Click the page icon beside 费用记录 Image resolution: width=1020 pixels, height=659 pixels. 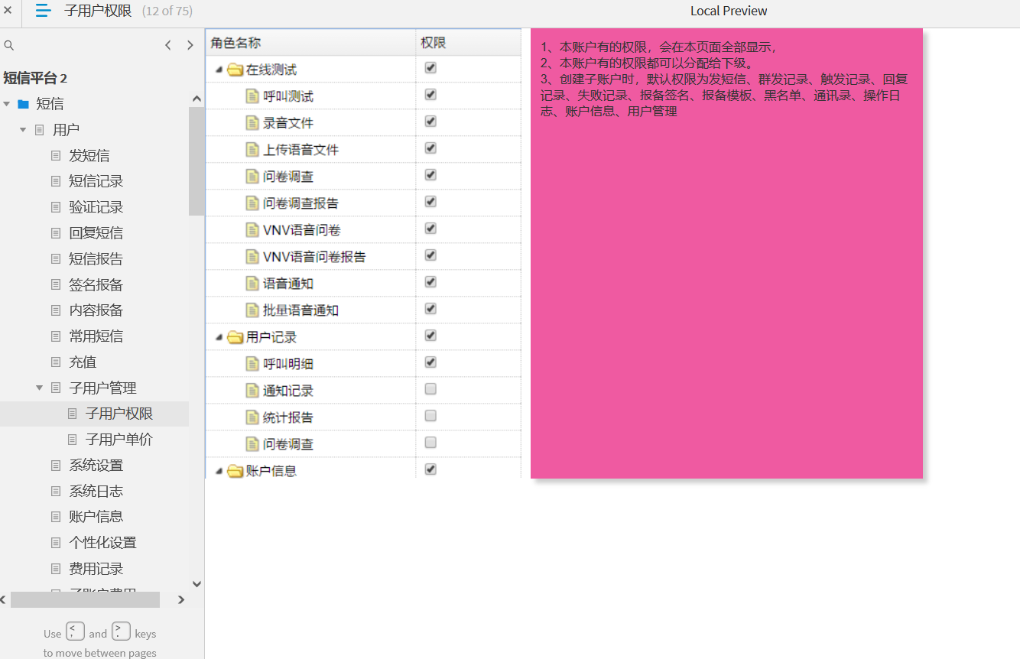56,569
